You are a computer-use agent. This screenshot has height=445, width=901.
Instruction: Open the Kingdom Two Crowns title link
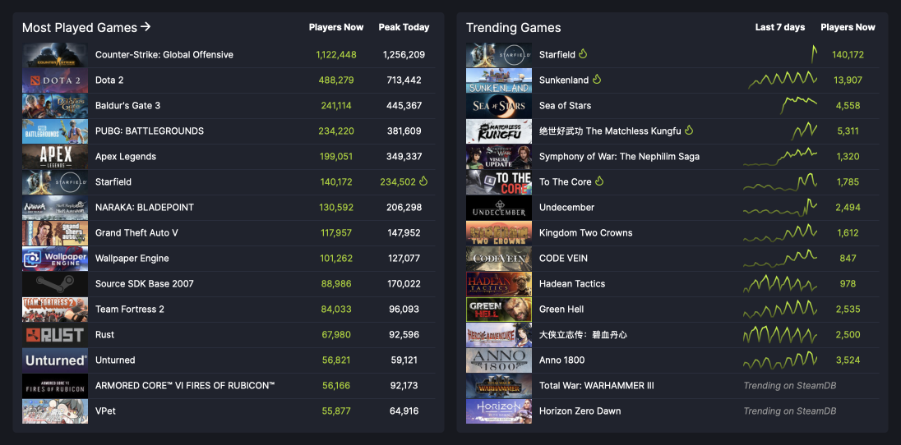tap(585, 232)
